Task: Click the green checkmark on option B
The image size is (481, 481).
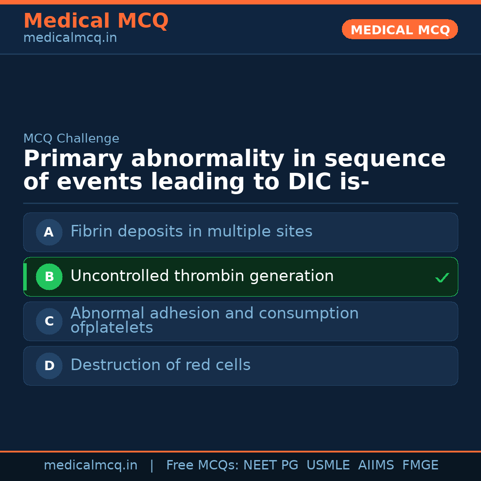Action: point(442,277)
